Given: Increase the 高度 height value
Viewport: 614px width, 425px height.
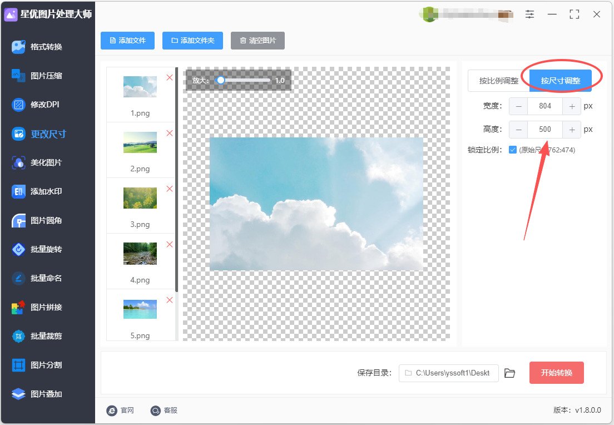Looking at the screenshot, I should pyautogui.click(x=572, y=130).
